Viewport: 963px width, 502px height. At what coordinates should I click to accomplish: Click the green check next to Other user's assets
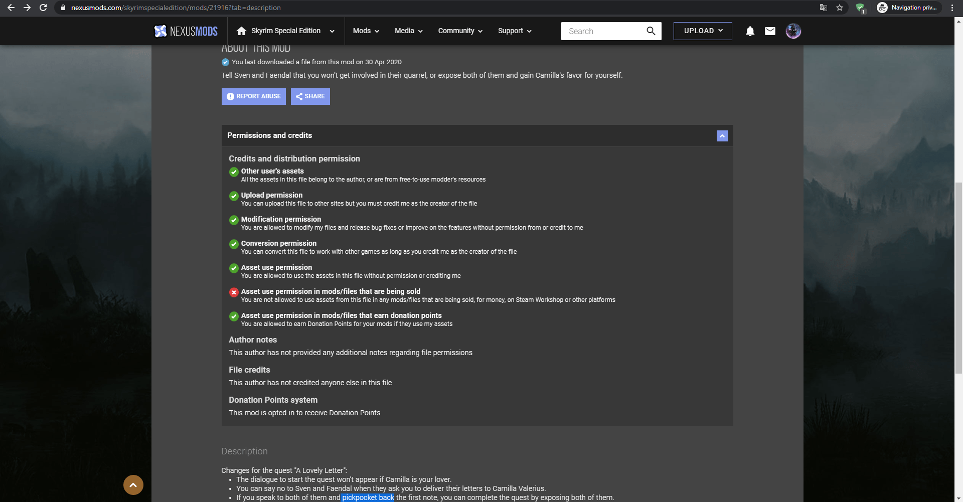coord(234,172)
